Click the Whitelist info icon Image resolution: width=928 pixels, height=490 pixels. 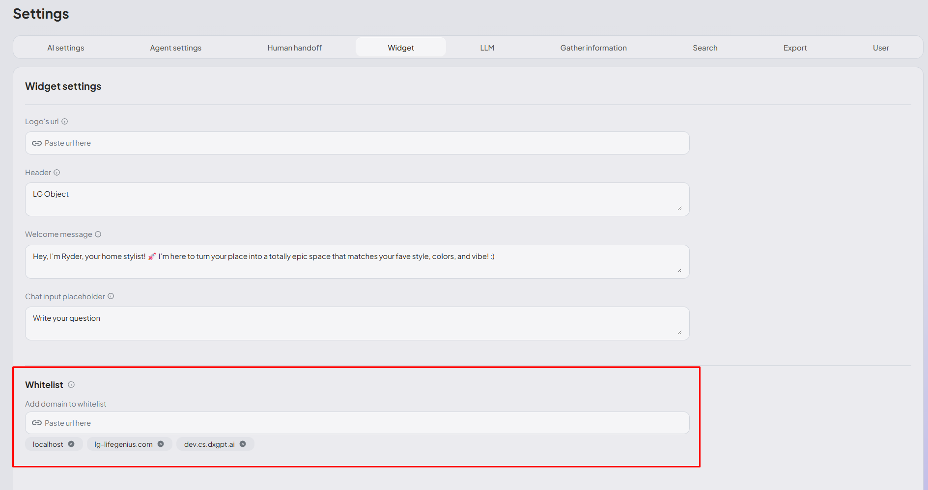click(x=71, y=385)
